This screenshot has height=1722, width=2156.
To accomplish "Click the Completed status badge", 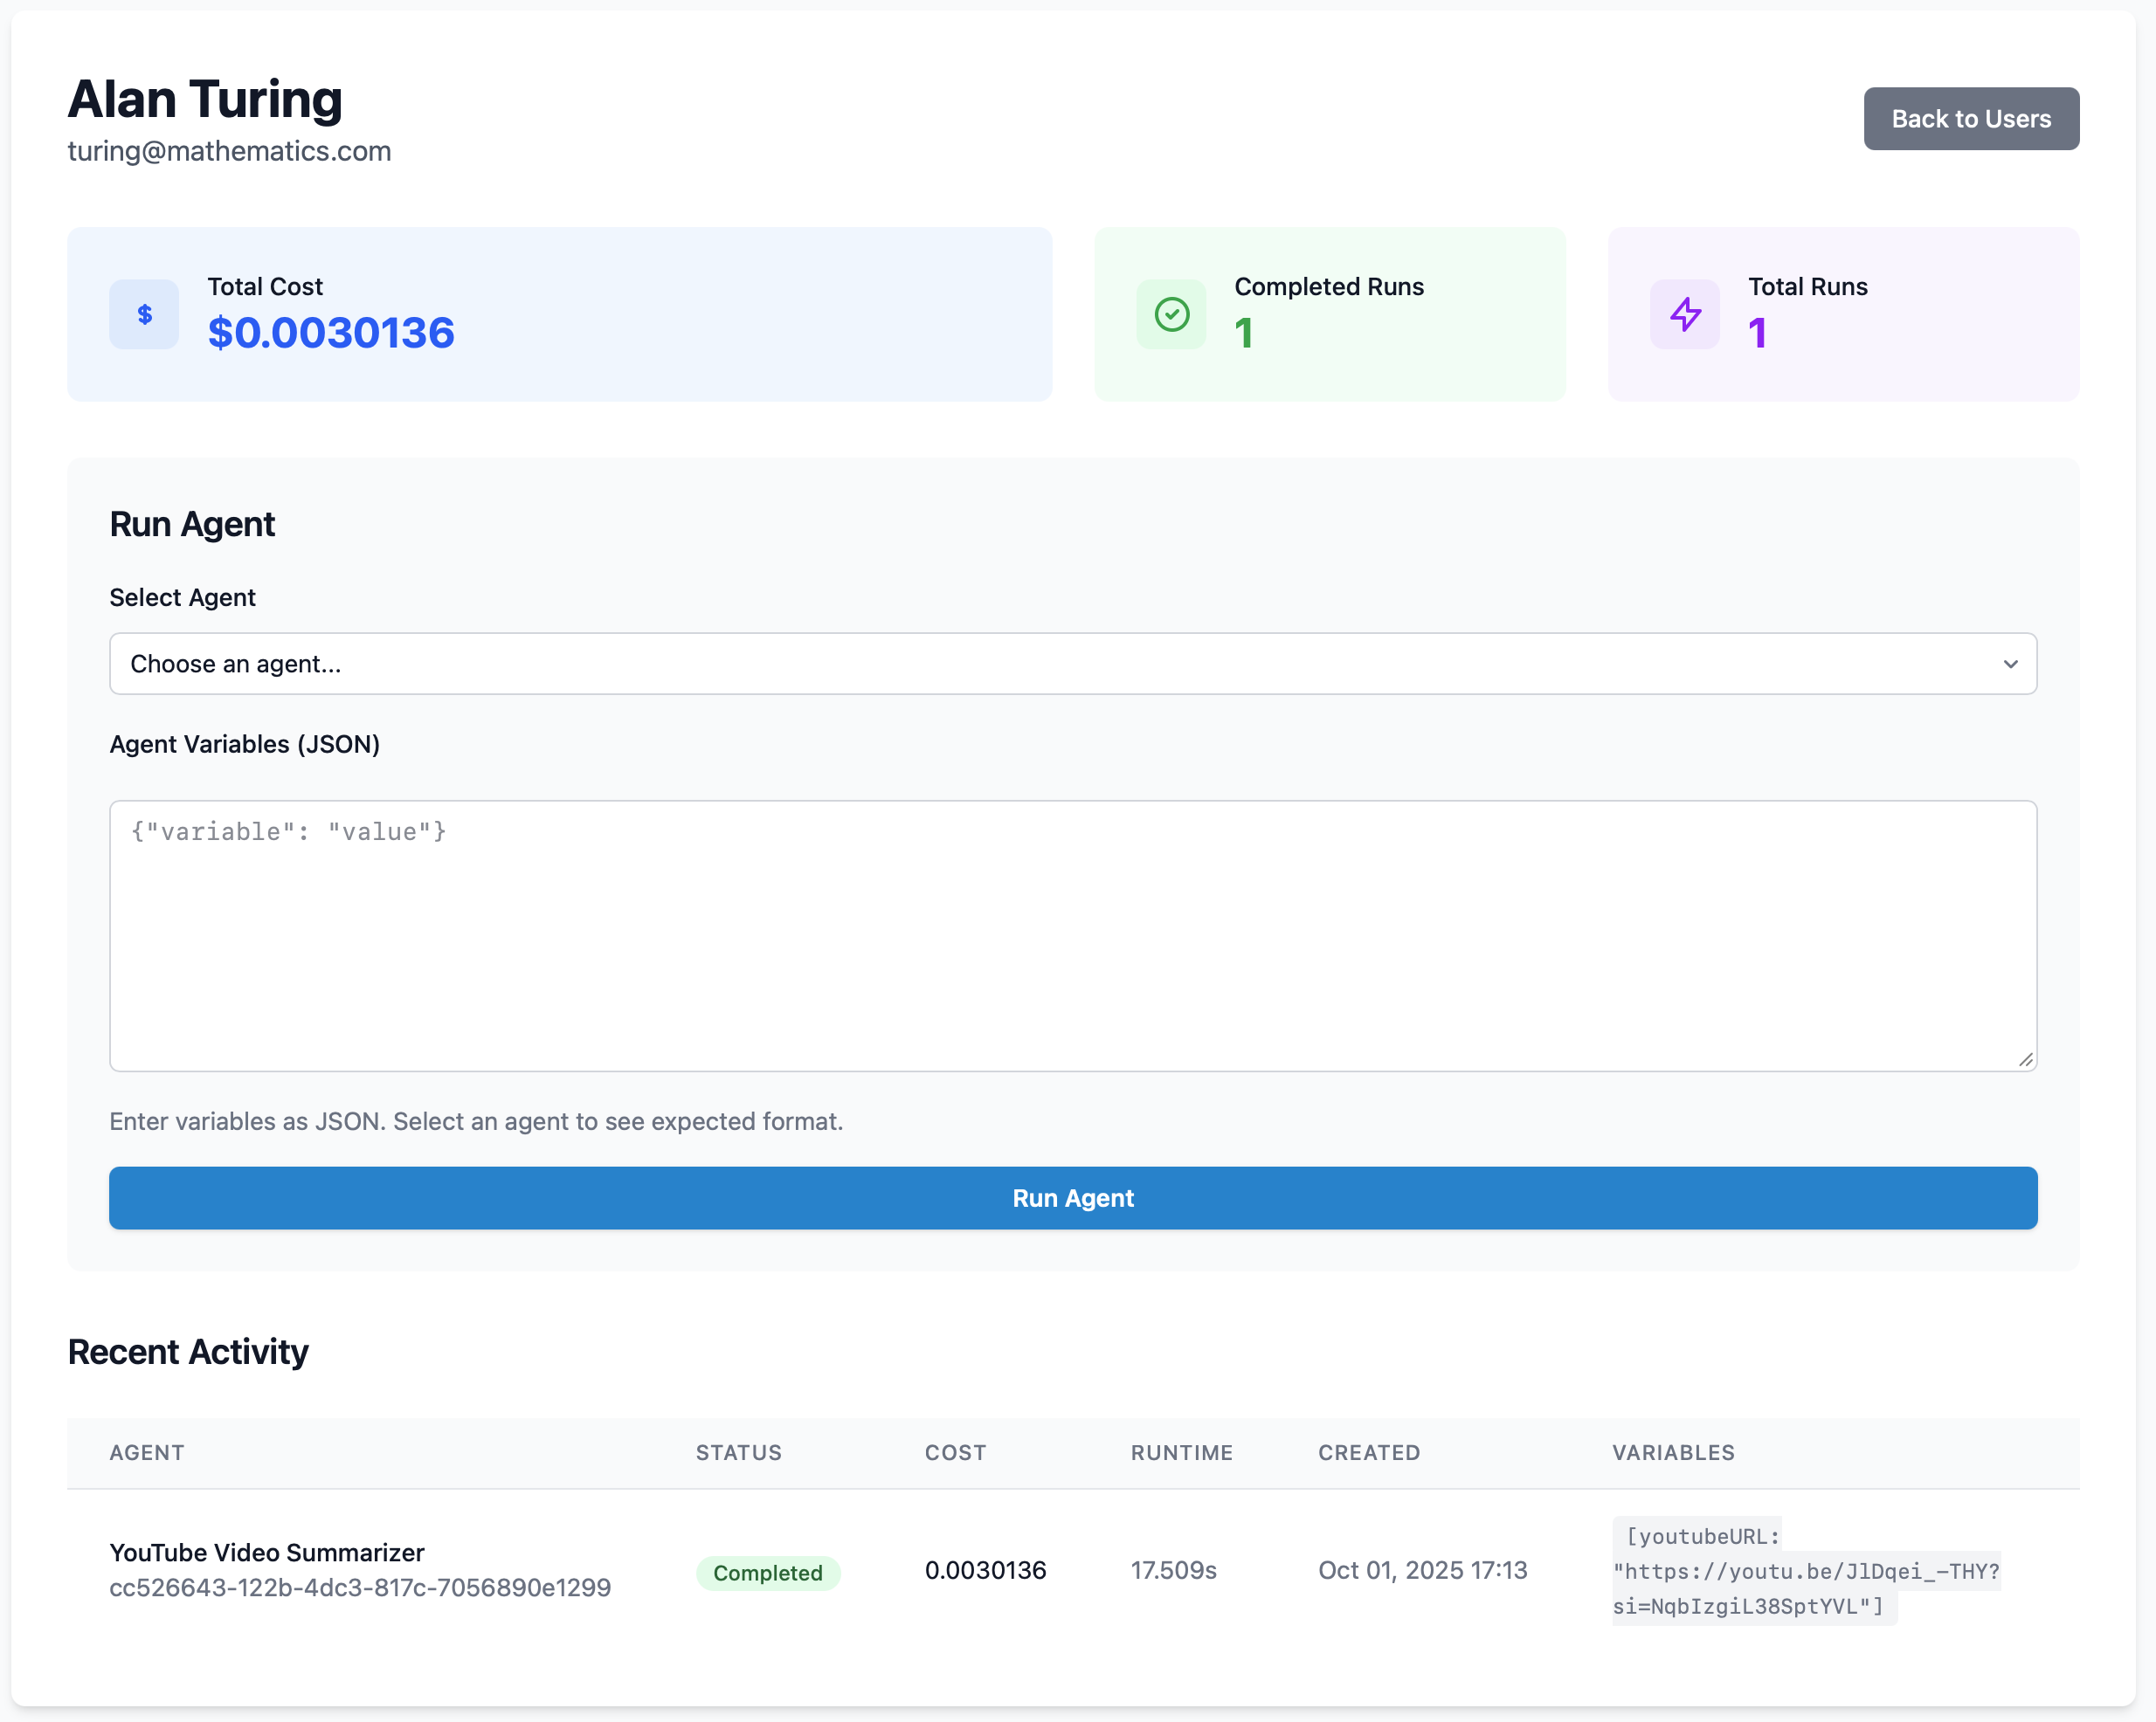I will click(767, 1572).
